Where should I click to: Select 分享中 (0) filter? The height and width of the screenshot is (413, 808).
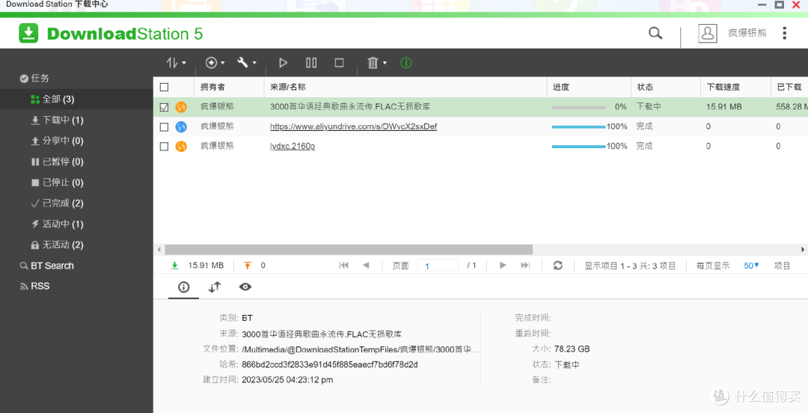(x=57, y=141)
